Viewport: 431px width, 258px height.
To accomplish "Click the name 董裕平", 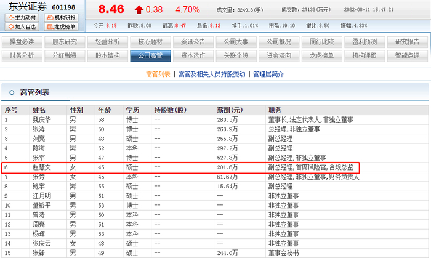I will click(42, 205).
